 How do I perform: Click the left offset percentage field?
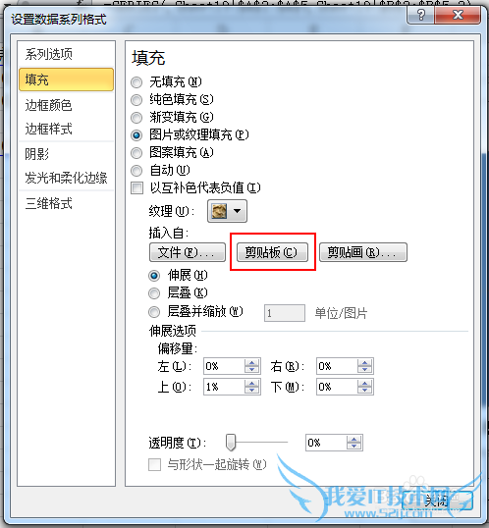[224, 366]
